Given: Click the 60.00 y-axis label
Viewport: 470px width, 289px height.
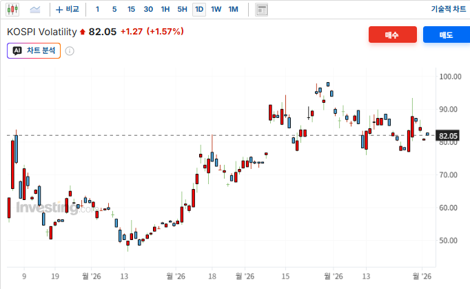Looking at the screenshot, I should coord(449,208).
